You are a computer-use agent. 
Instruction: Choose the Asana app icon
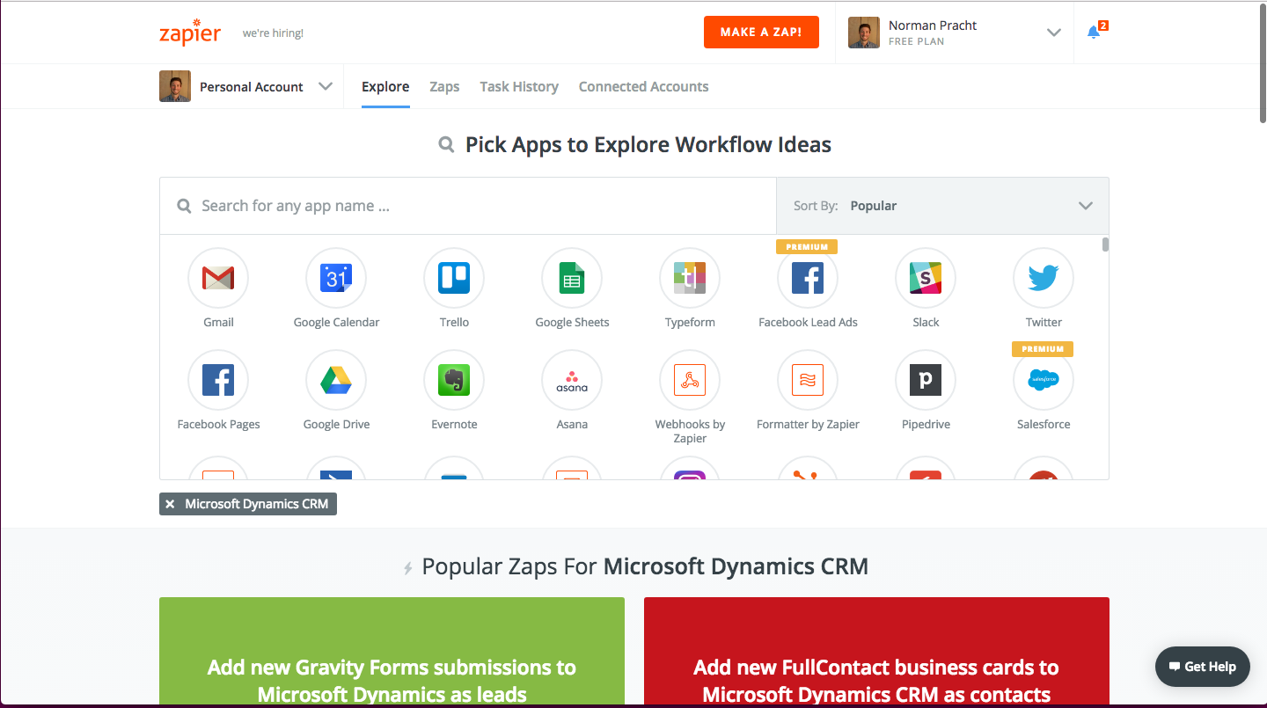(x=572, y=380)
